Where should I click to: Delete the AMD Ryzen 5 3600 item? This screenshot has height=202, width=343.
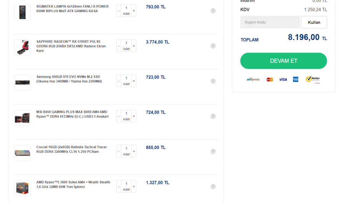point(213,186)
